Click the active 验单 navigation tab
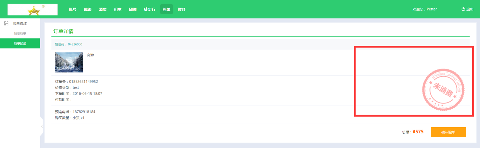 pos(166,9)
